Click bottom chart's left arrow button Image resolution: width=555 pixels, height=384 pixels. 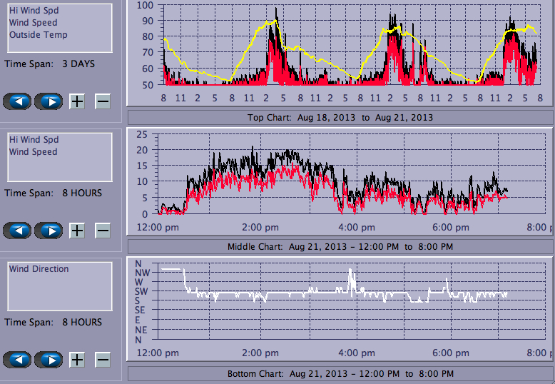coord(18,360)
